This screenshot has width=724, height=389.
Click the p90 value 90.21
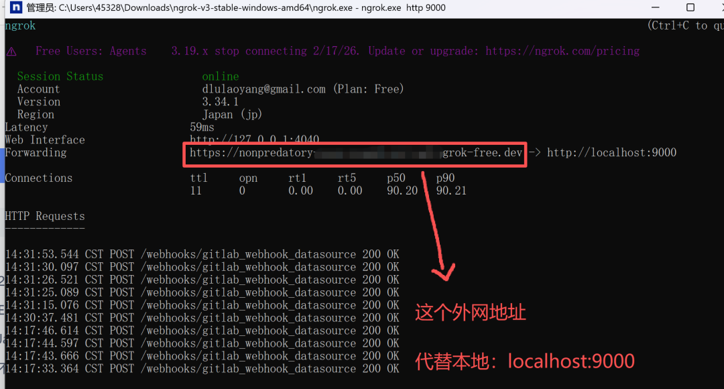pyautogui.click(x=451, y=190)
